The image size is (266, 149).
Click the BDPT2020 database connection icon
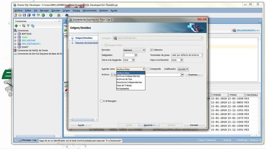click(x=19, y=34)
